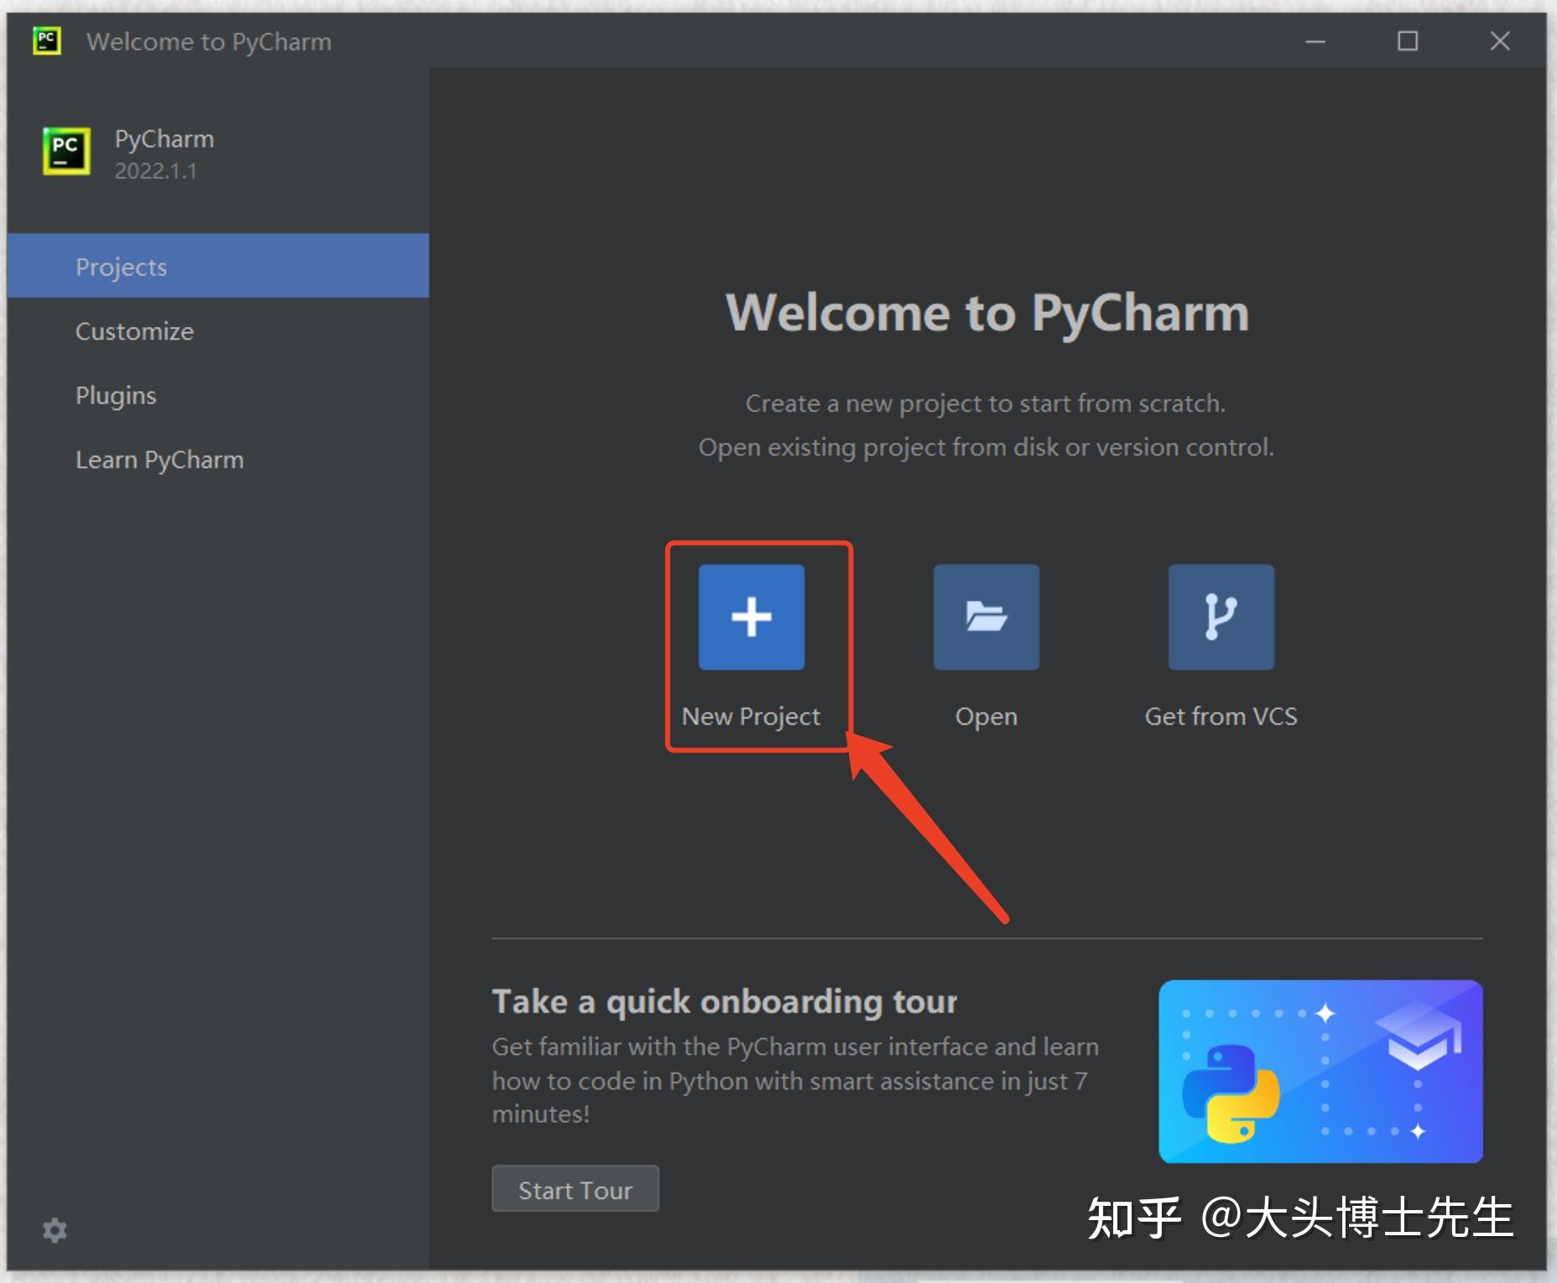Switch to the Plugins section
The image size is (1557, 1283).
coord(116,394)
